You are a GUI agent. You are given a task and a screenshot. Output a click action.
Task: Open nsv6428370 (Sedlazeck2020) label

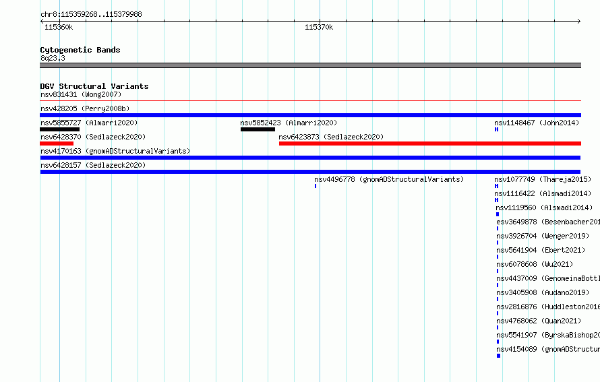tap(93, 137)
